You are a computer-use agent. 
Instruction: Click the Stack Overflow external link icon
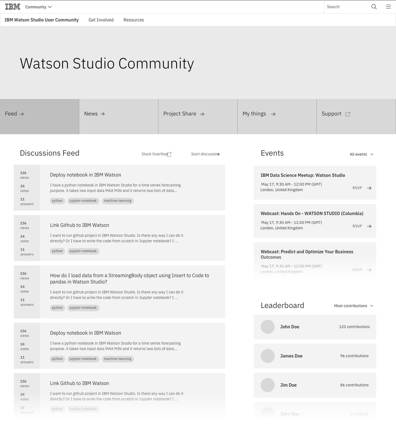click(169, 154)
